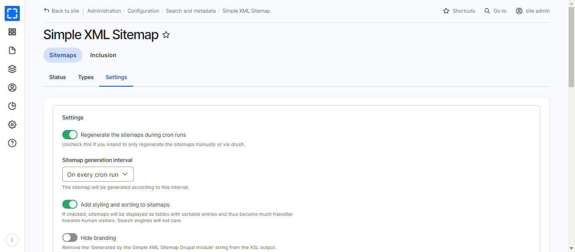Open the Help question mark icon
Screen dimensions: 575x252
click(12, 143)
